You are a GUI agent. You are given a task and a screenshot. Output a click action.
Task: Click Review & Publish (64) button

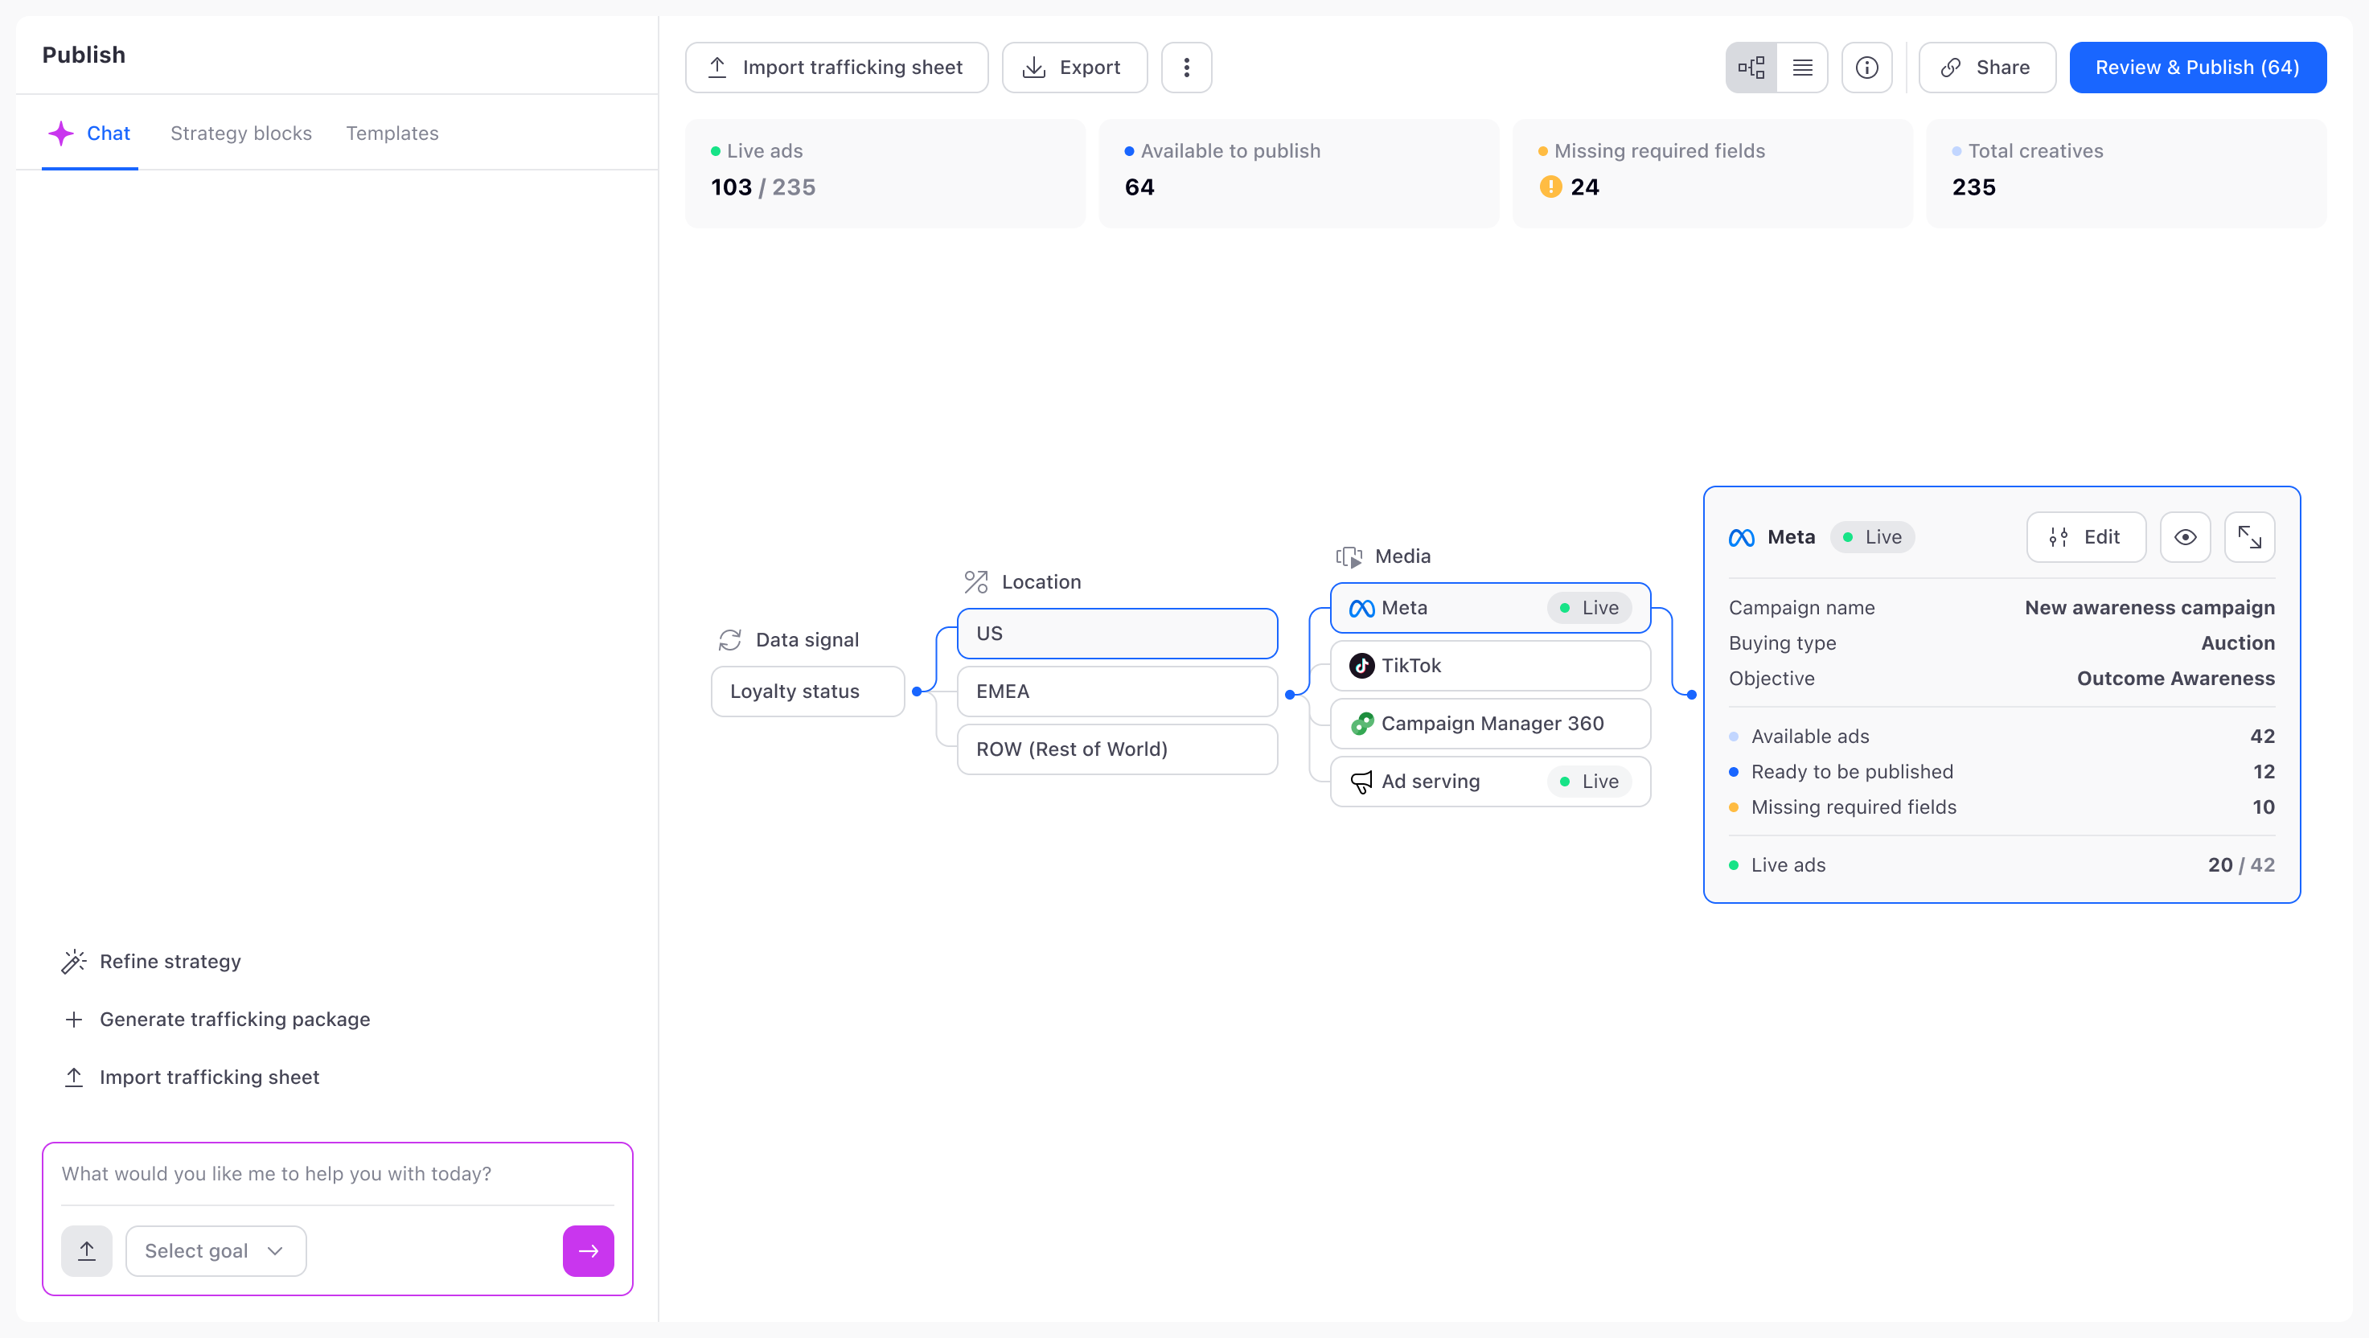pyautogui.click(x=2197, y=67)
